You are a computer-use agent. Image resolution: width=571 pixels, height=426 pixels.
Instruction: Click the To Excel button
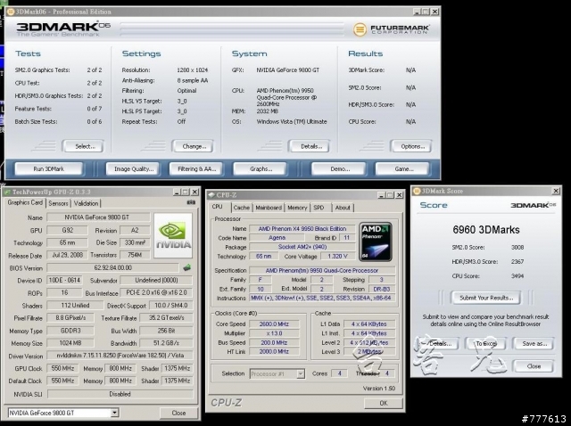485,343
